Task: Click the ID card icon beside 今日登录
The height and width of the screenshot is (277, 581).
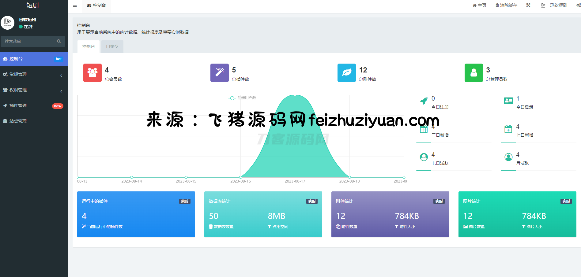Action: [x=508, y=101]
